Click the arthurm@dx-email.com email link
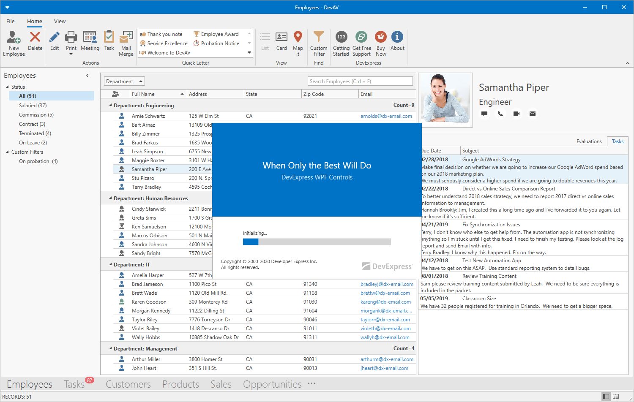The height and width of the screenshot is (402, 634). 387,359
